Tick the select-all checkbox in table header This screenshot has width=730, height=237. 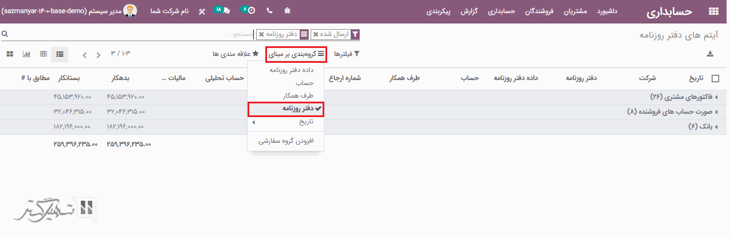click(715, 79)
